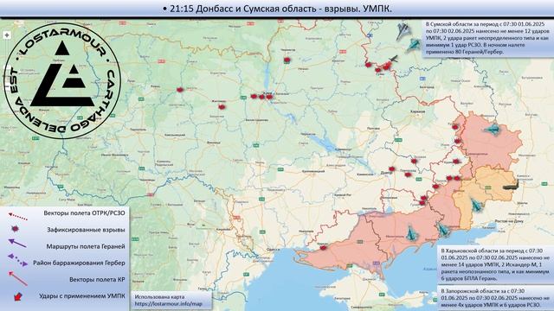Click the explosion marker near Rivne

(x=180, y=90)
